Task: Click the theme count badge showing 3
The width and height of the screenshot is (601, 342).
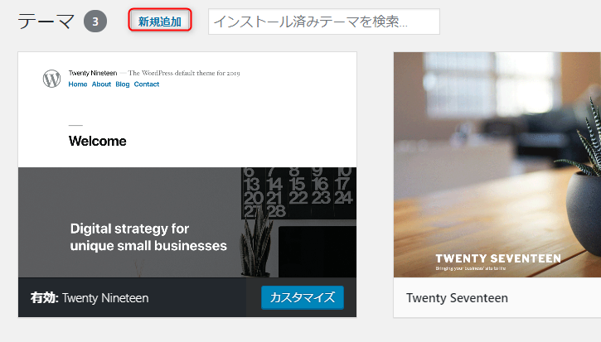Action: pyautogui.click(x=95, y=22)
